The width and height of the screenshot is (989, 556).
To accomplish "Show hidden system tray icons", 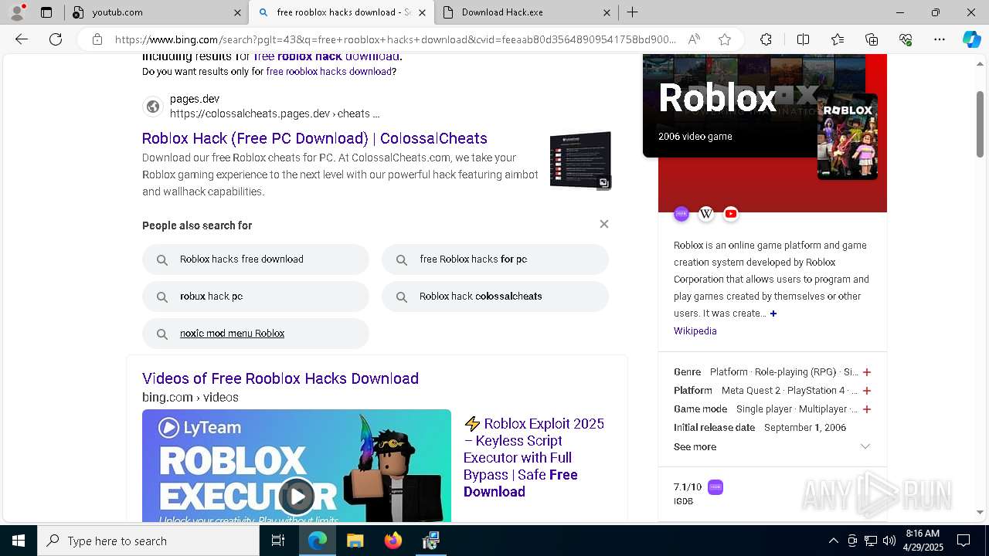I will (x=833, y=541).
